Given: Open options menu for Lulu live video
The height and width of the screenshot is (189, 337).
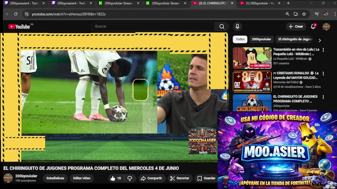Looking at the screenshot, I should coord(323,50).
